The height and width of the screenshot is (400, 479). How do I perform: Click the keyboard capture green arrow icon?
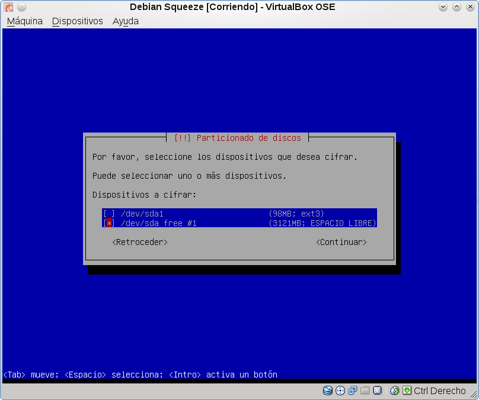407,391
